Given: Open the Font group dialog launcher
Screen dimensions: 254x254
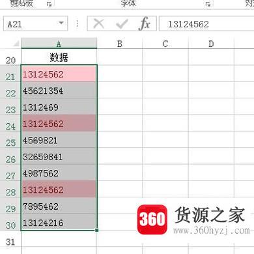Looking at the screenshot, I should click(x=208, y=4).
